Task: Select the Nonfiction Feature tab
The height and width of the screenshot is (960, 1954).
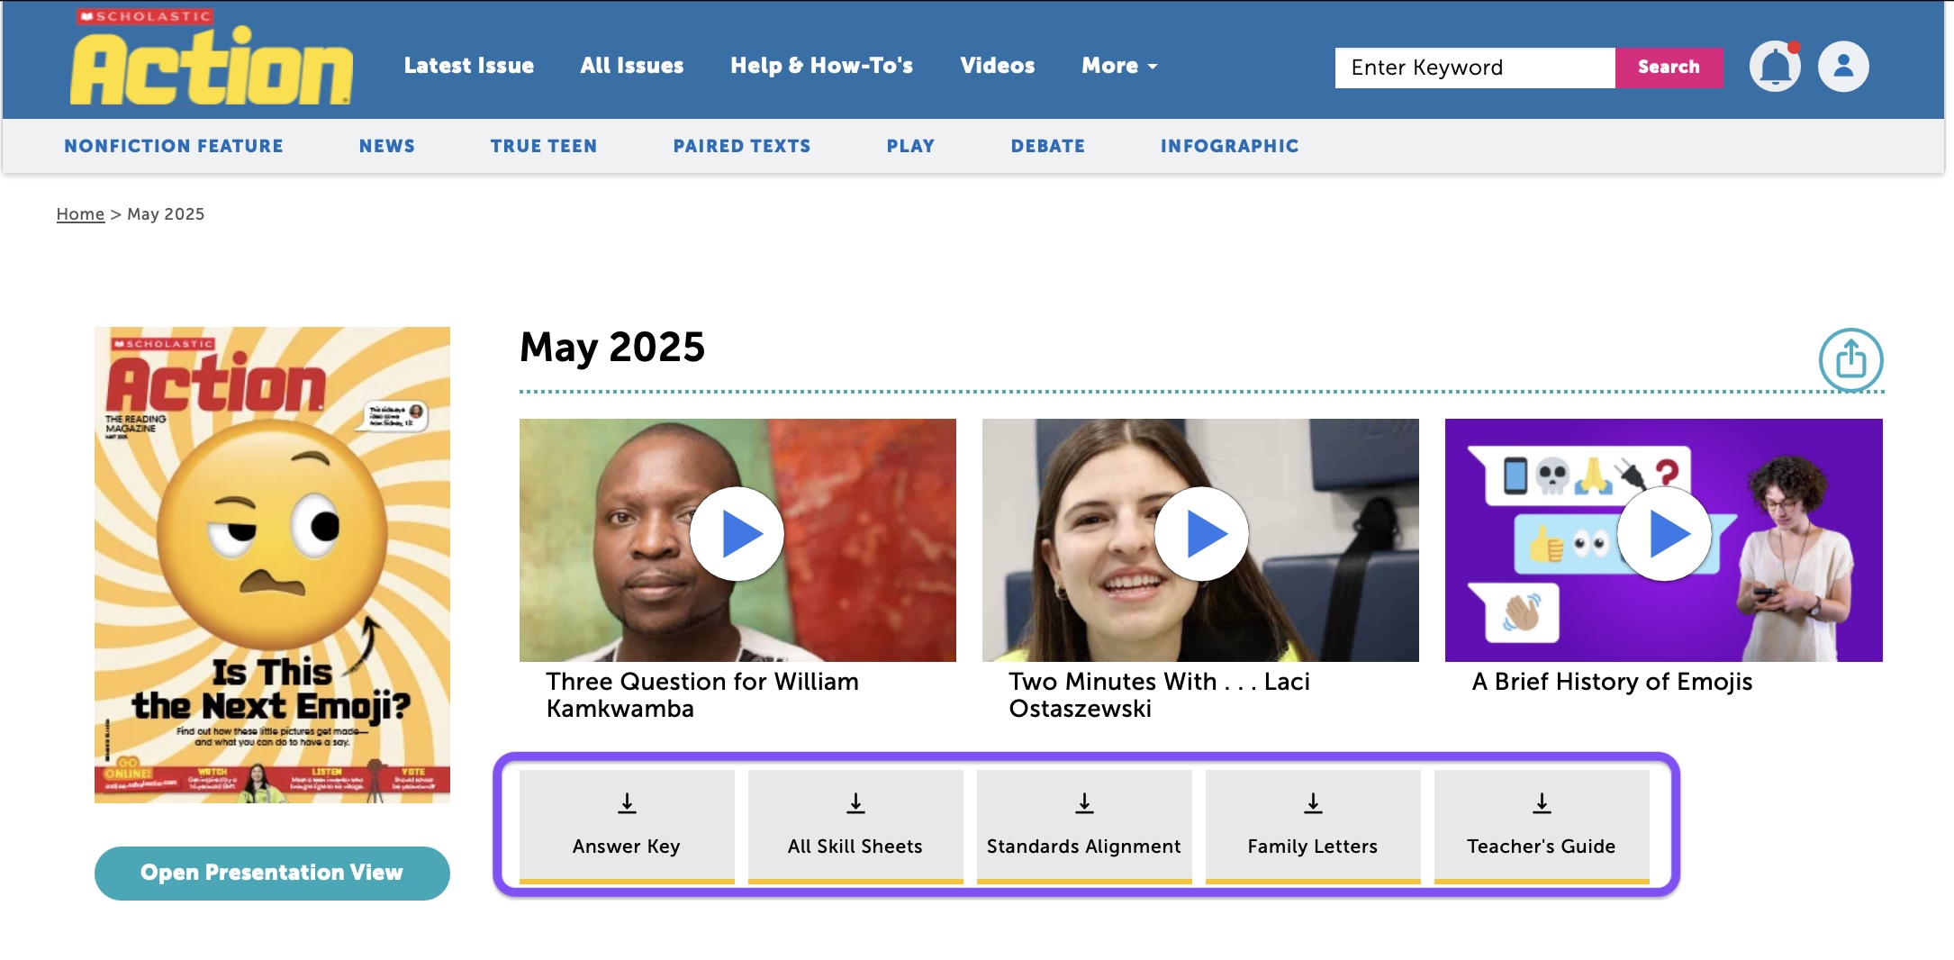Action: [x=174, y=146]
